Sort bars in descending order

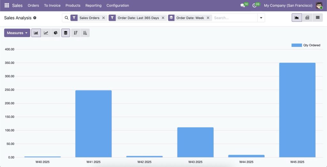(76, 33)
